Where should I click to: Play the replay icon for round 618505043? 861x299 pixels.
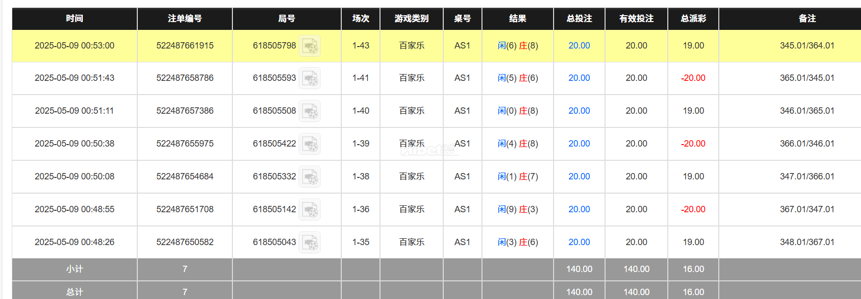coord(309,243)
